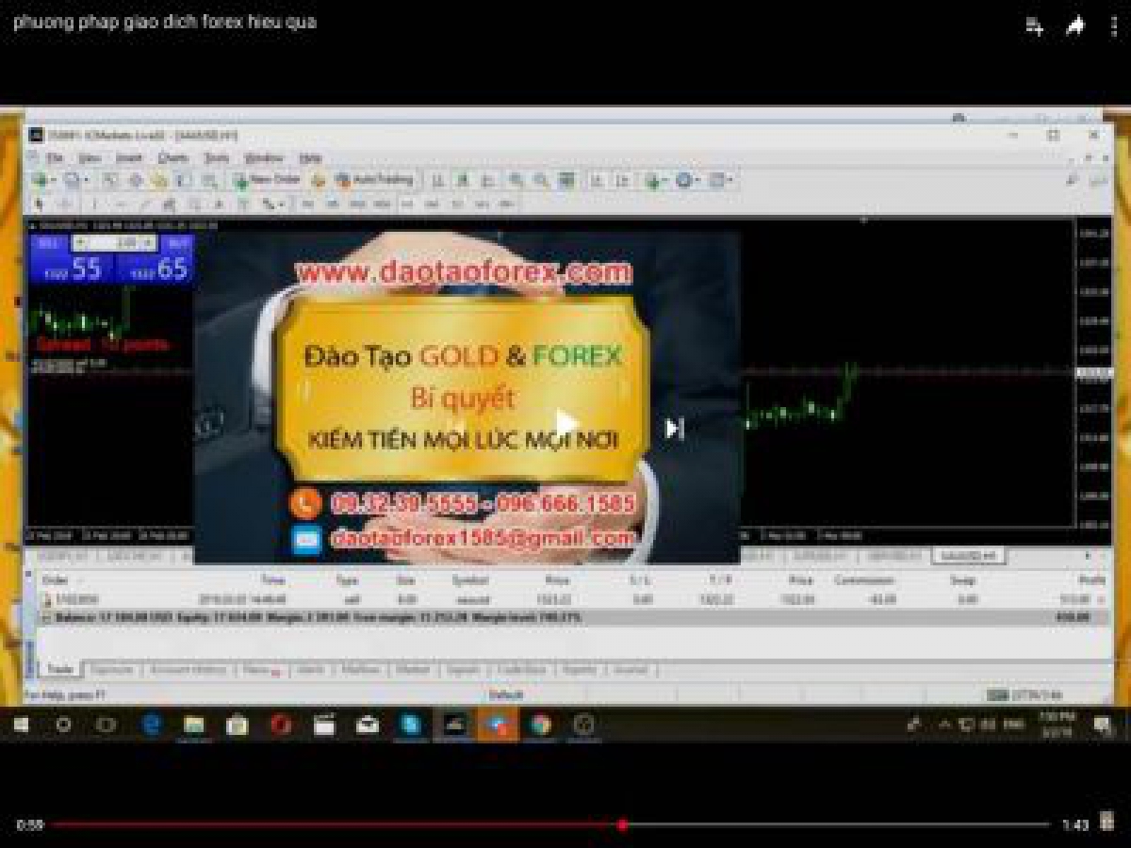Switch chart to M1 timeframe
Viewport: 1131px width, 848px height.
[x=308, y=204]
